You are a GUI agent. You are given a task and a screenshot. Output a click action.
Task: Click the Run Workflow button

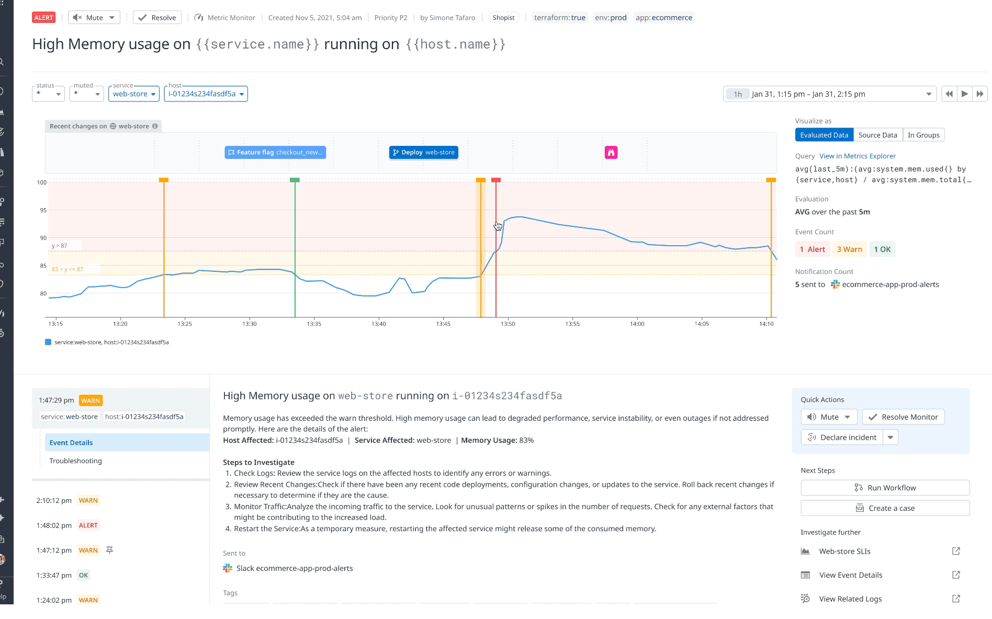tap(885, 488)
